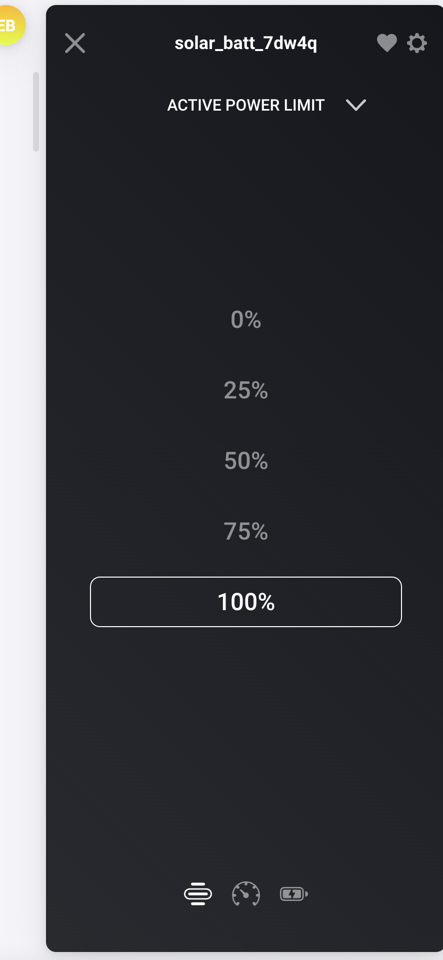Open the ACTIVE POWER LIMIT dropdown label

click(x=245, y=105)
